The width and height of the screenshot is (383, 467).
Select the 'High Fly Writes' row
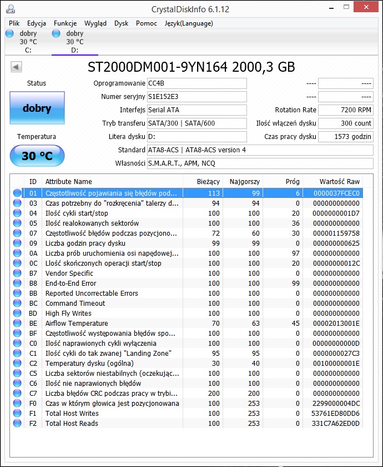pyautogui.click(x=187, y=314)
